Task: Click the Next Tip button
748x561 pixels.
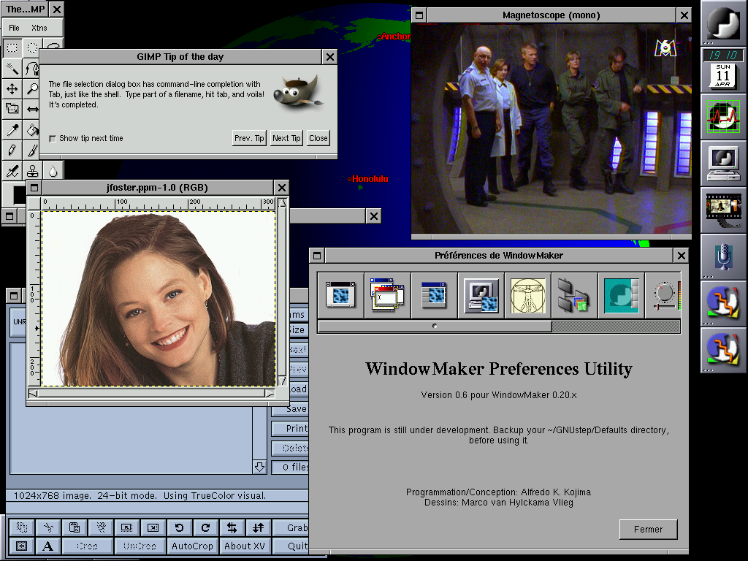Action: (286, 138)
